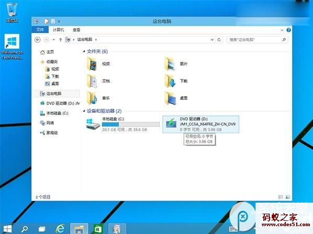Open the 查看 ribbon tab

point(76,30)
